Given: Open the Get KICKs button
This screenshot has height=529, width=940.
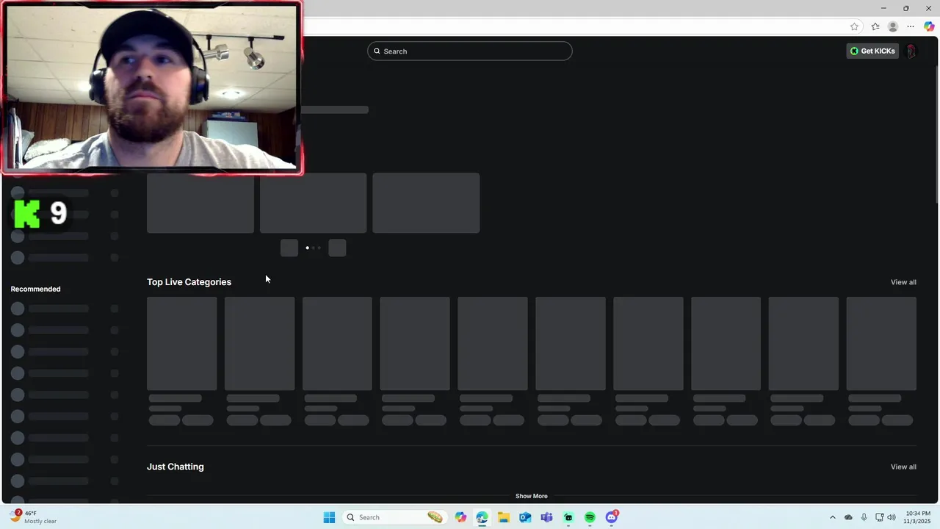Looking at the screenshot, I should [872, 51].
